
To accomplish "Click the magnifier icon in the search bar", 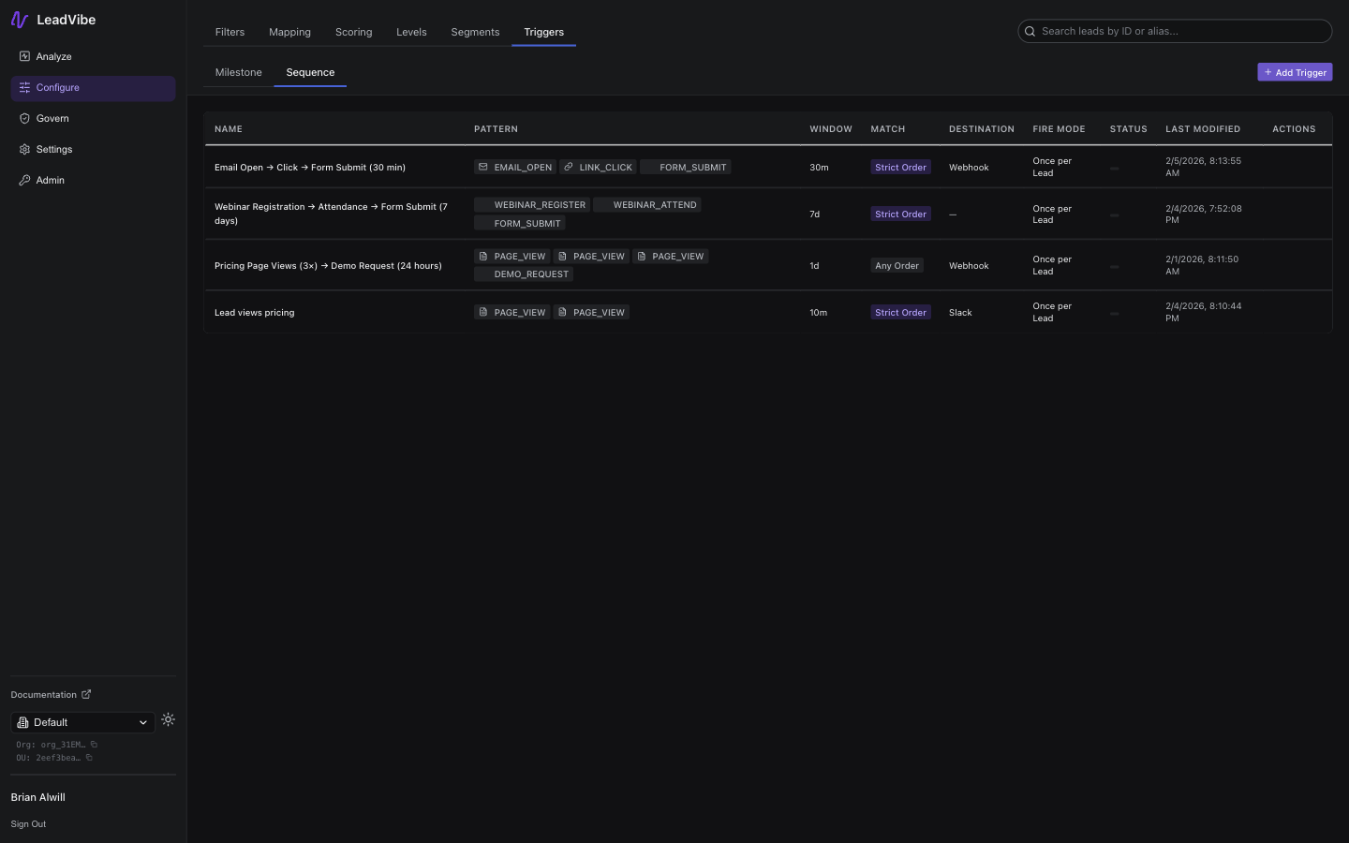I will pos(1030,31).
